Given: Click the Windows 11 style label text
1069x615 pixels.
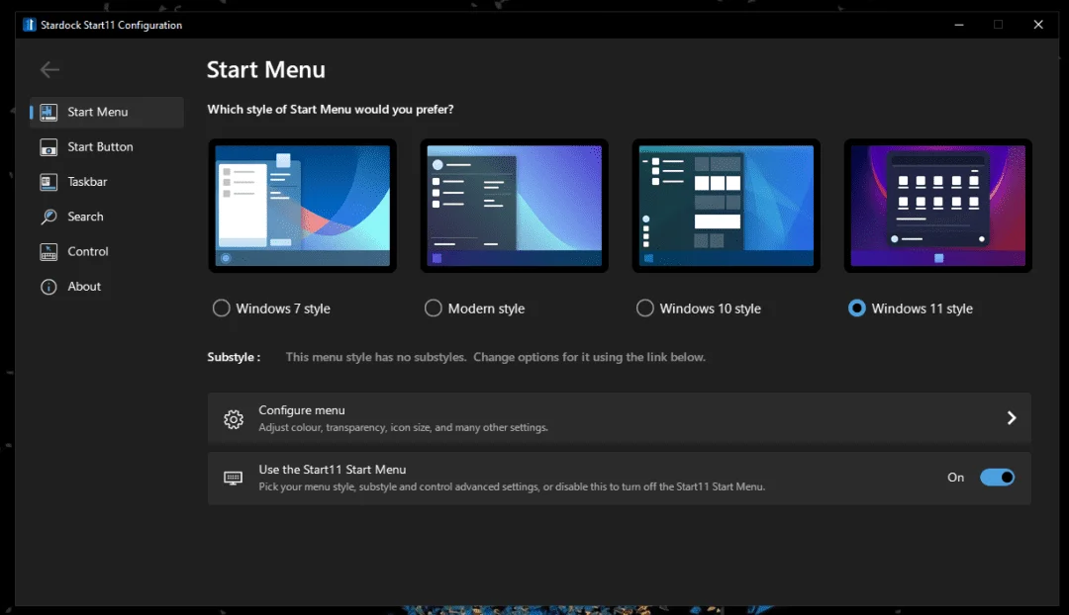Looking at the screenshot, I should click(x=922, y=308).
